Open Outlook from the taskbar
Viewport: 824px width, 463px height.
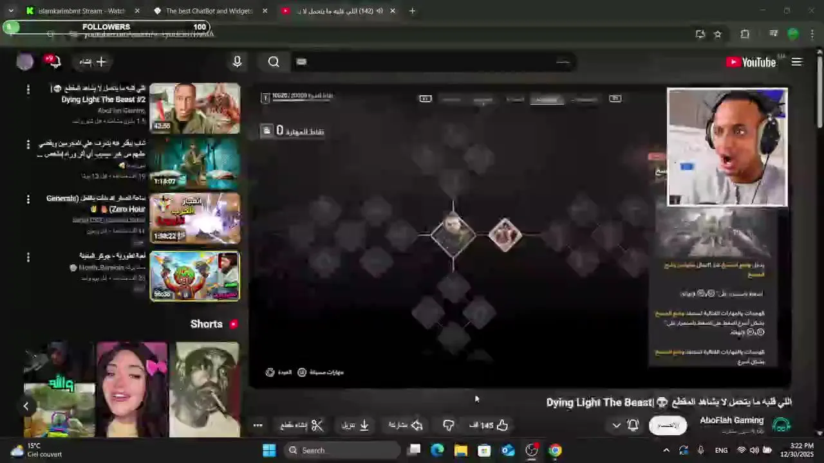click(x=508, y=450)
